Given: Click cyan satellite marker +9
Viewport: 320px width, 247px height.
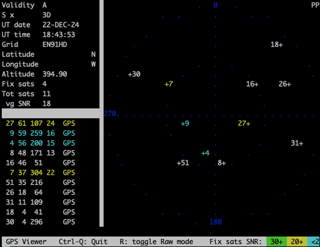Looking at the screenshot, I should click(185, 123).
